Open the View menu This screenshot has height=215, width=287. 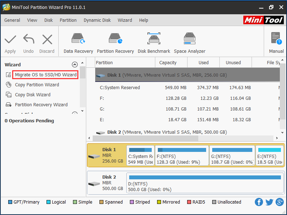pyautogui.click(x=32, y=20)
